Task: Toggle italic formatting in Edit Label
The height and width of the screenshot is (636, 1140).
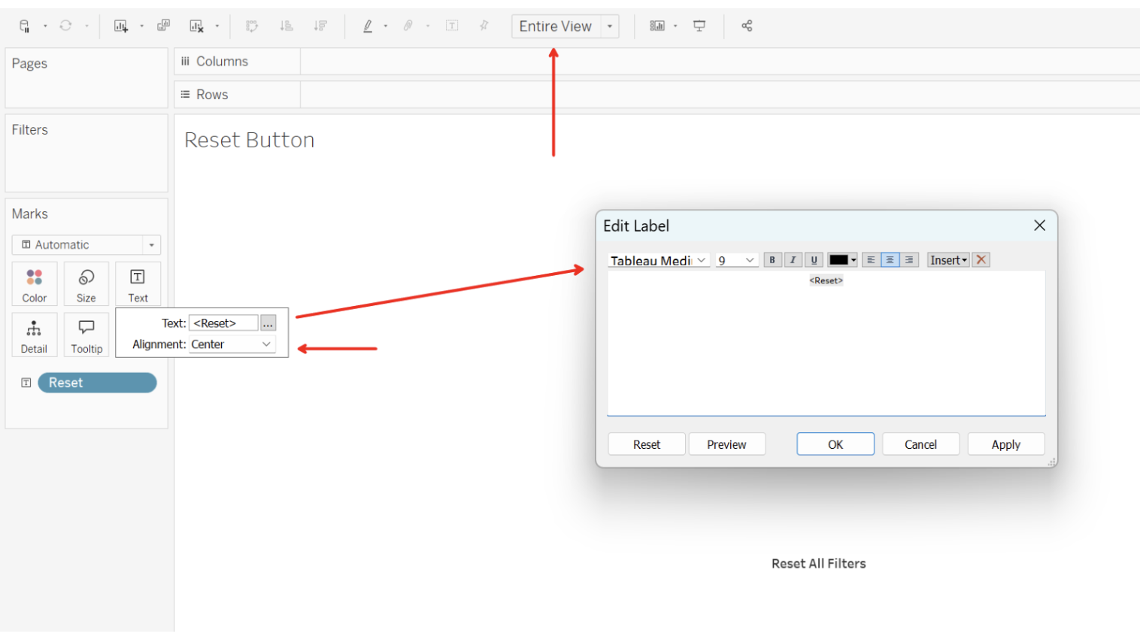Action: pos(793,259)
